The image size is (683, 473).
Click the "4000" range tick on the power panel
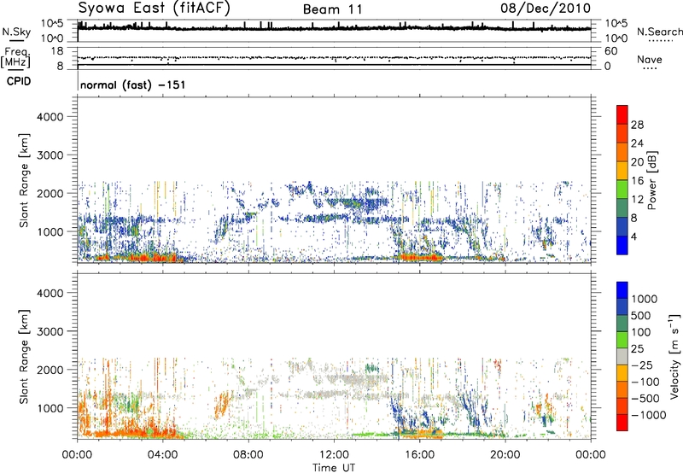click(x=50, y=117)
